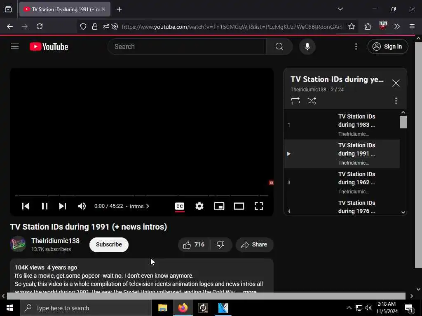Start voice search with the microphone

coord(307,46)
